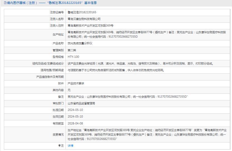Click the 变更情况 label
Screen dimensions: 232x151
[58, 135]
